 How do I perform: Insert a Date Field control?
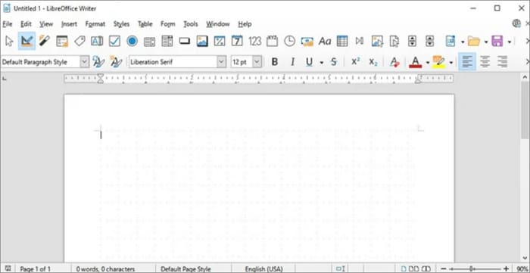[237, 41]
